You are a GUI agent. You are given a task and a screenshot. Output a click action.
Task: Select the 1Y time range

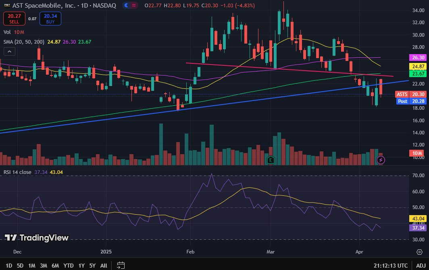(x=81, y=265)
